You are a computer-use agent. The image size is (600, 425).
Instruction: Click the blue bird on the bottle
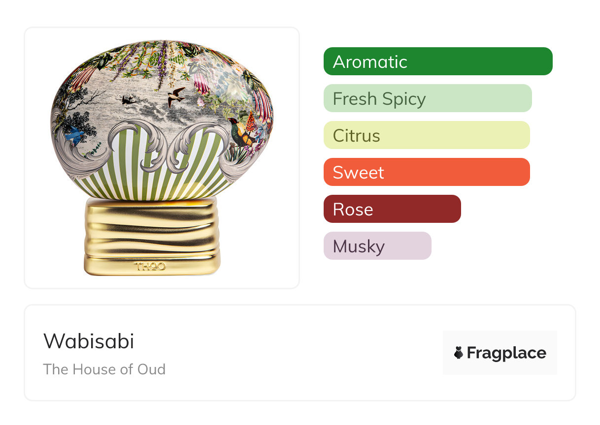(x=75, y=134)
